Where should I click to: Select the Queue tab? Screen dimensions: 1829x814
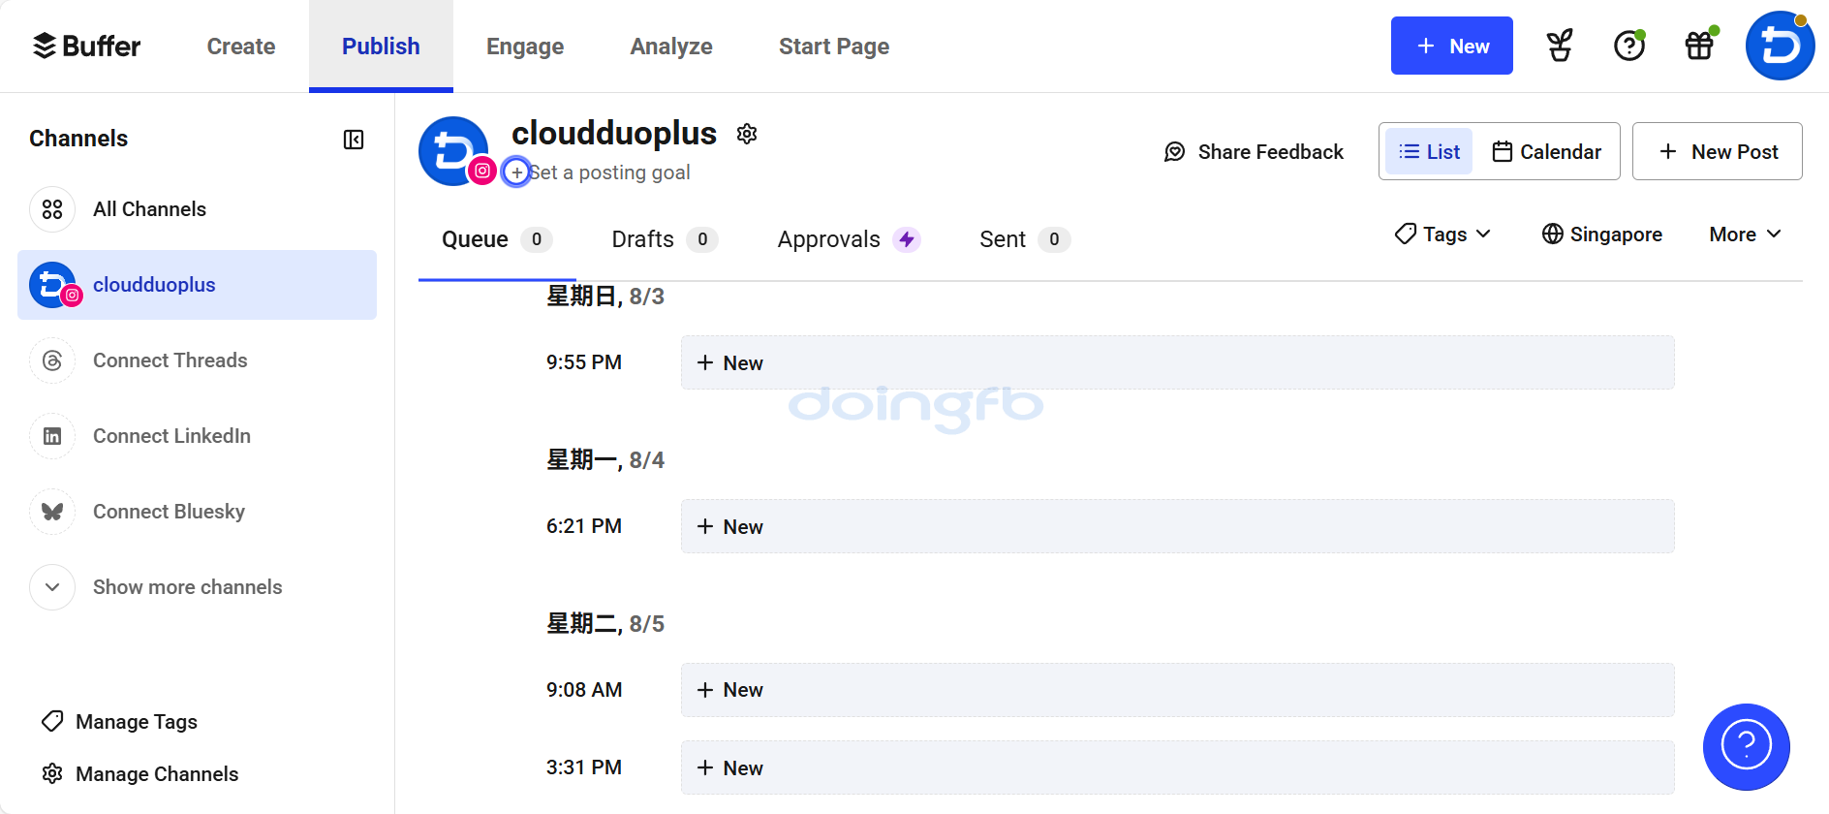click(x=497, y=239)
